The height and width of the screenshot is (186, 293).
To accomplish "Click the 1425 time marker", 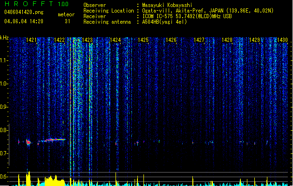I will [143, 40].
